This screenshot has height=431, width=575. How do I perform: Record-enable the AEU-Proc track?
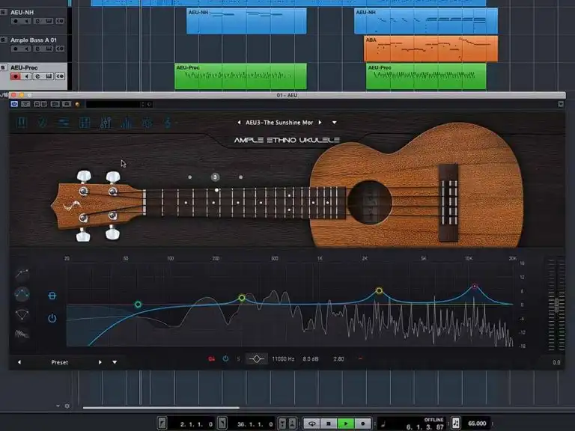(16, 76)
